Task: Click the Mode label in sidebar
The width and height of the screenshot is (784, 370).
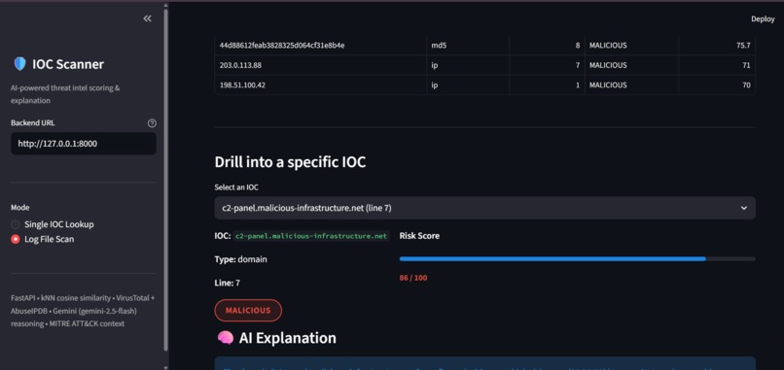Action: pos(20,208)
